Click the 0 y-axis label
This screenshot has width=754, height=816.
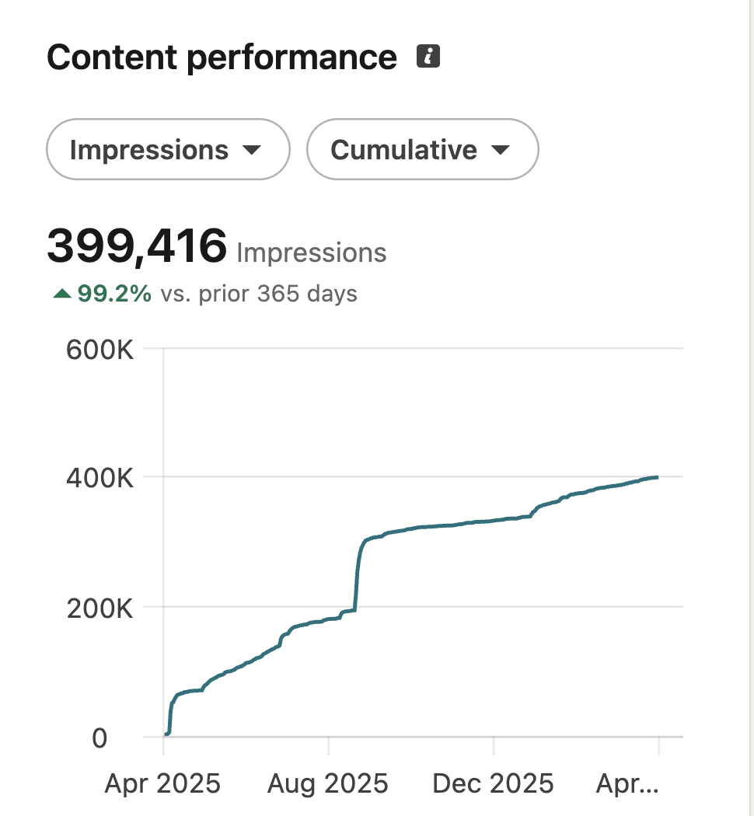[99, 738]
